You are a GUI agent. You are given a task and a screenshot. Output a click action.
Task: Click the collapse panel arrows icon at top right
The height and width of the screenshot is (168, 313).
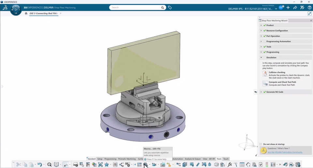pos(309,14)
